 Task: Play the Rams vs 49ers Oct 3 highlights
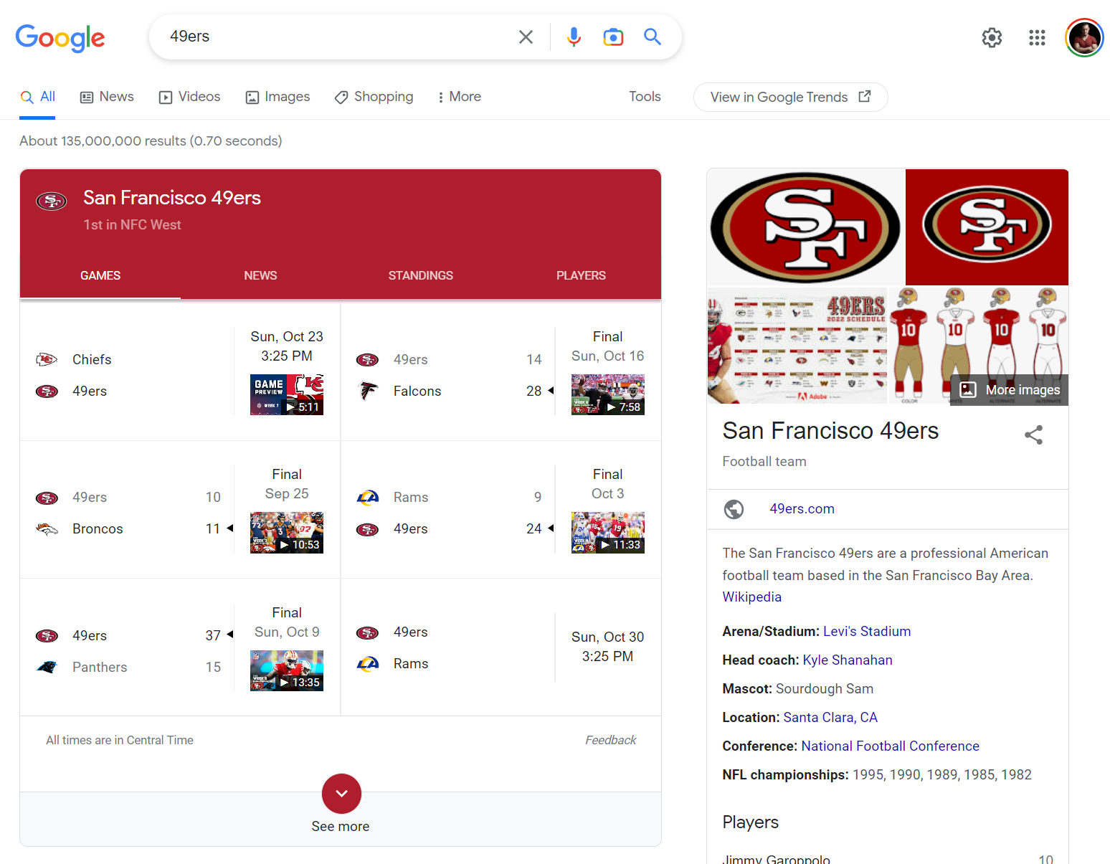pos(608,533)
